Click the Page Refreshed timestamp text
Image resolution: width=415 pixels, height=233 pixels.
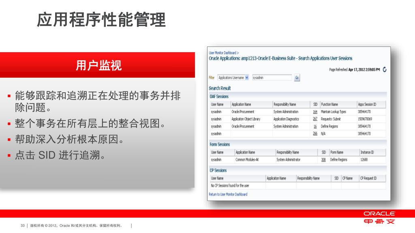354,70
